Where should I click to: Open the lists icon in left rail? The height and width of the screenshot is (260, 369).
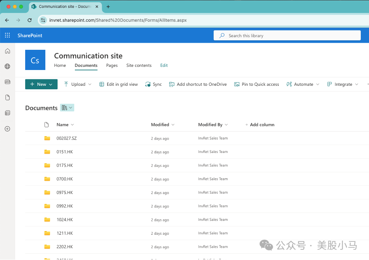pyautogui.click(x=7, y=113)
